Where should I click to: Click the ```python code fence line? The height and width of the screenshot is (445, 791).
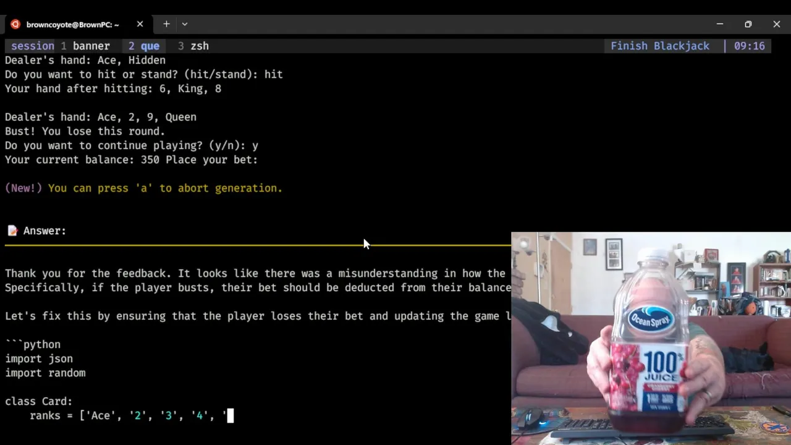[x=33, y=344]
